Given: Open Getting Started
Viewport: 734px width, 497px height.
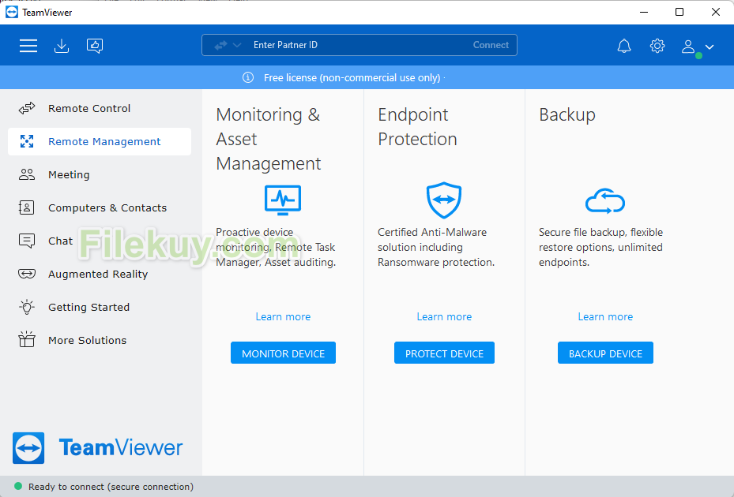Looking at the screenshot, I should click(100, 307).
